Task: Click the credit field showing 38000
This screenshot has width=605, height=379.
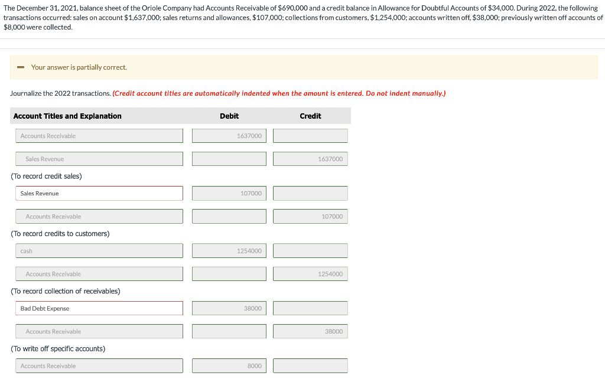Action: pos(310,331)
